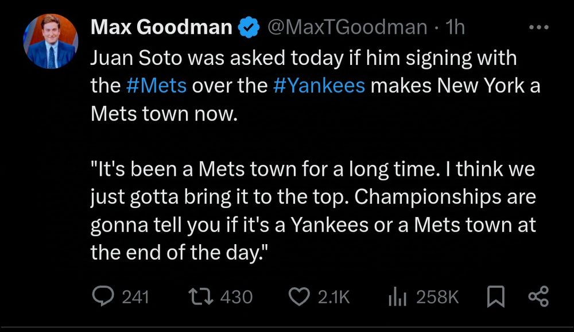Screen dimensions: 574x332
Task: Open the @MaxTGoodman handle link
Action: point(344,27)
